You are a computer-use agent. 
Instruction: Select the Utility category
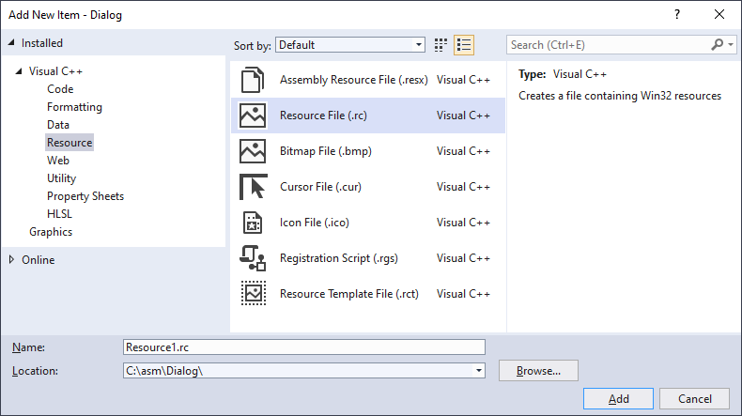click(x=61, y=178)
